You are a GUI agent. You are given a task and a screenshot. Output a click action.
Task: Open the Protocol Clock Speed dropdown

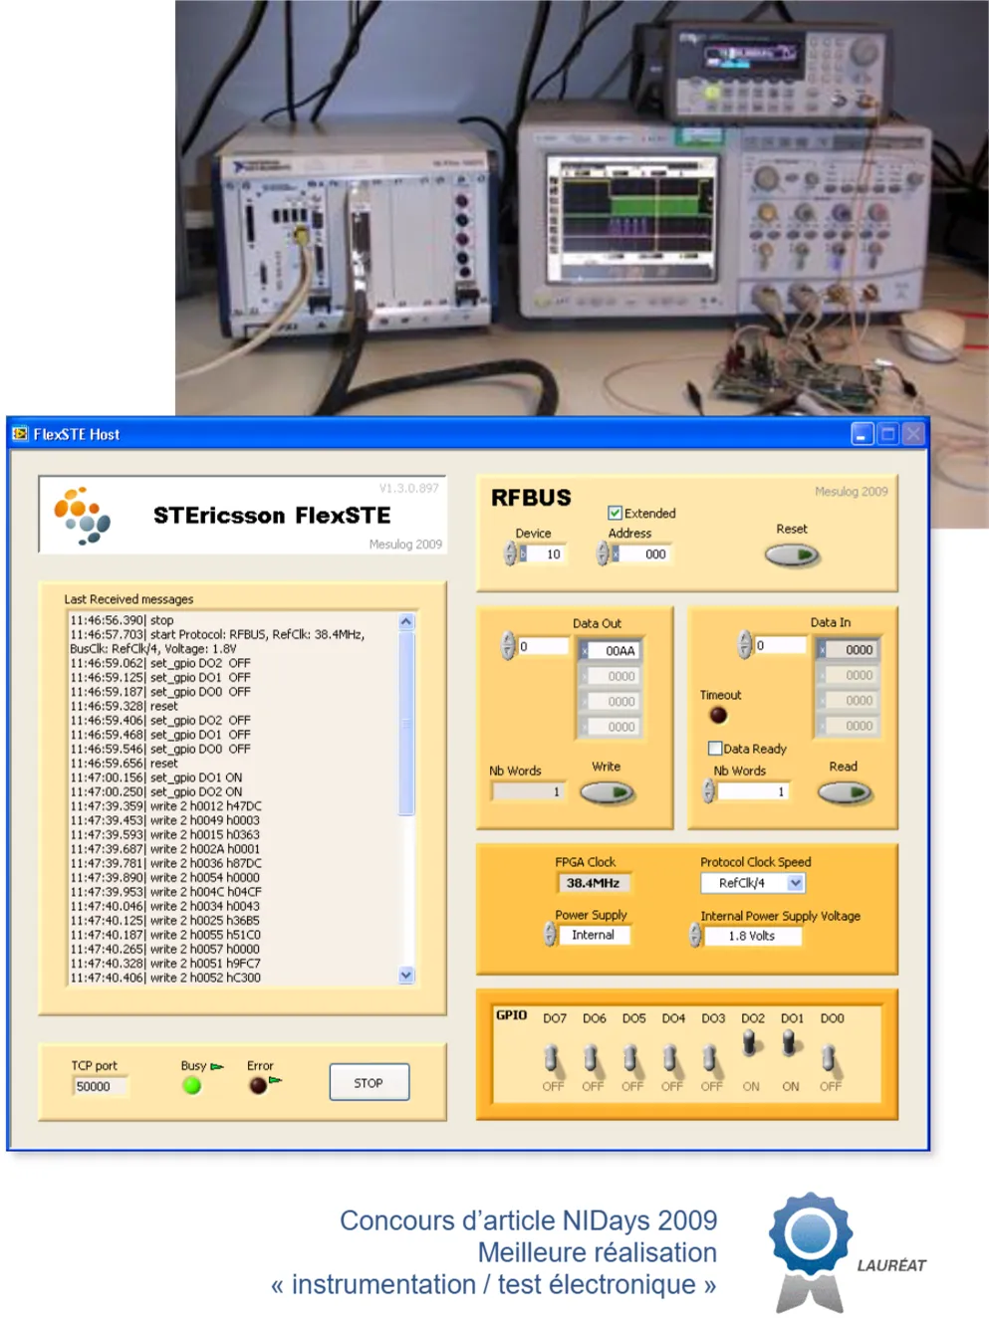click(796, 883)
